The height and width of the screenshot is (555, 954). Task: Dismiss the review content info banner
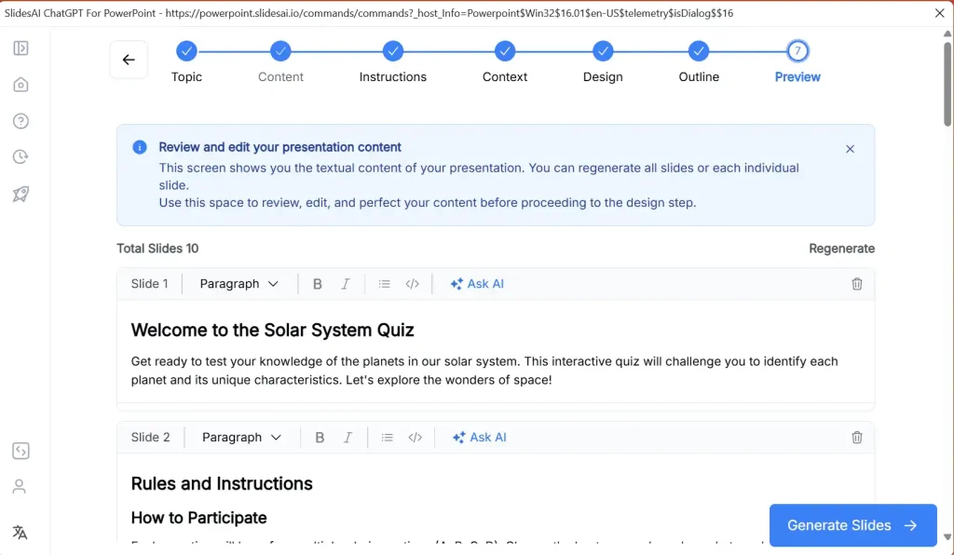[850, 148]
